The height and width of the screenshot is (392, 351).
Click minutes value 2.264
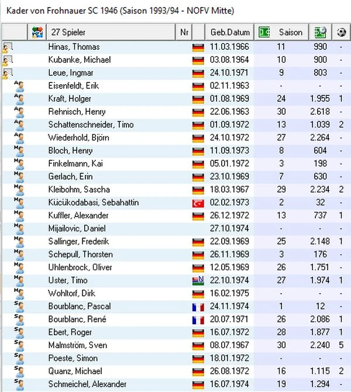tap(320, 137)
